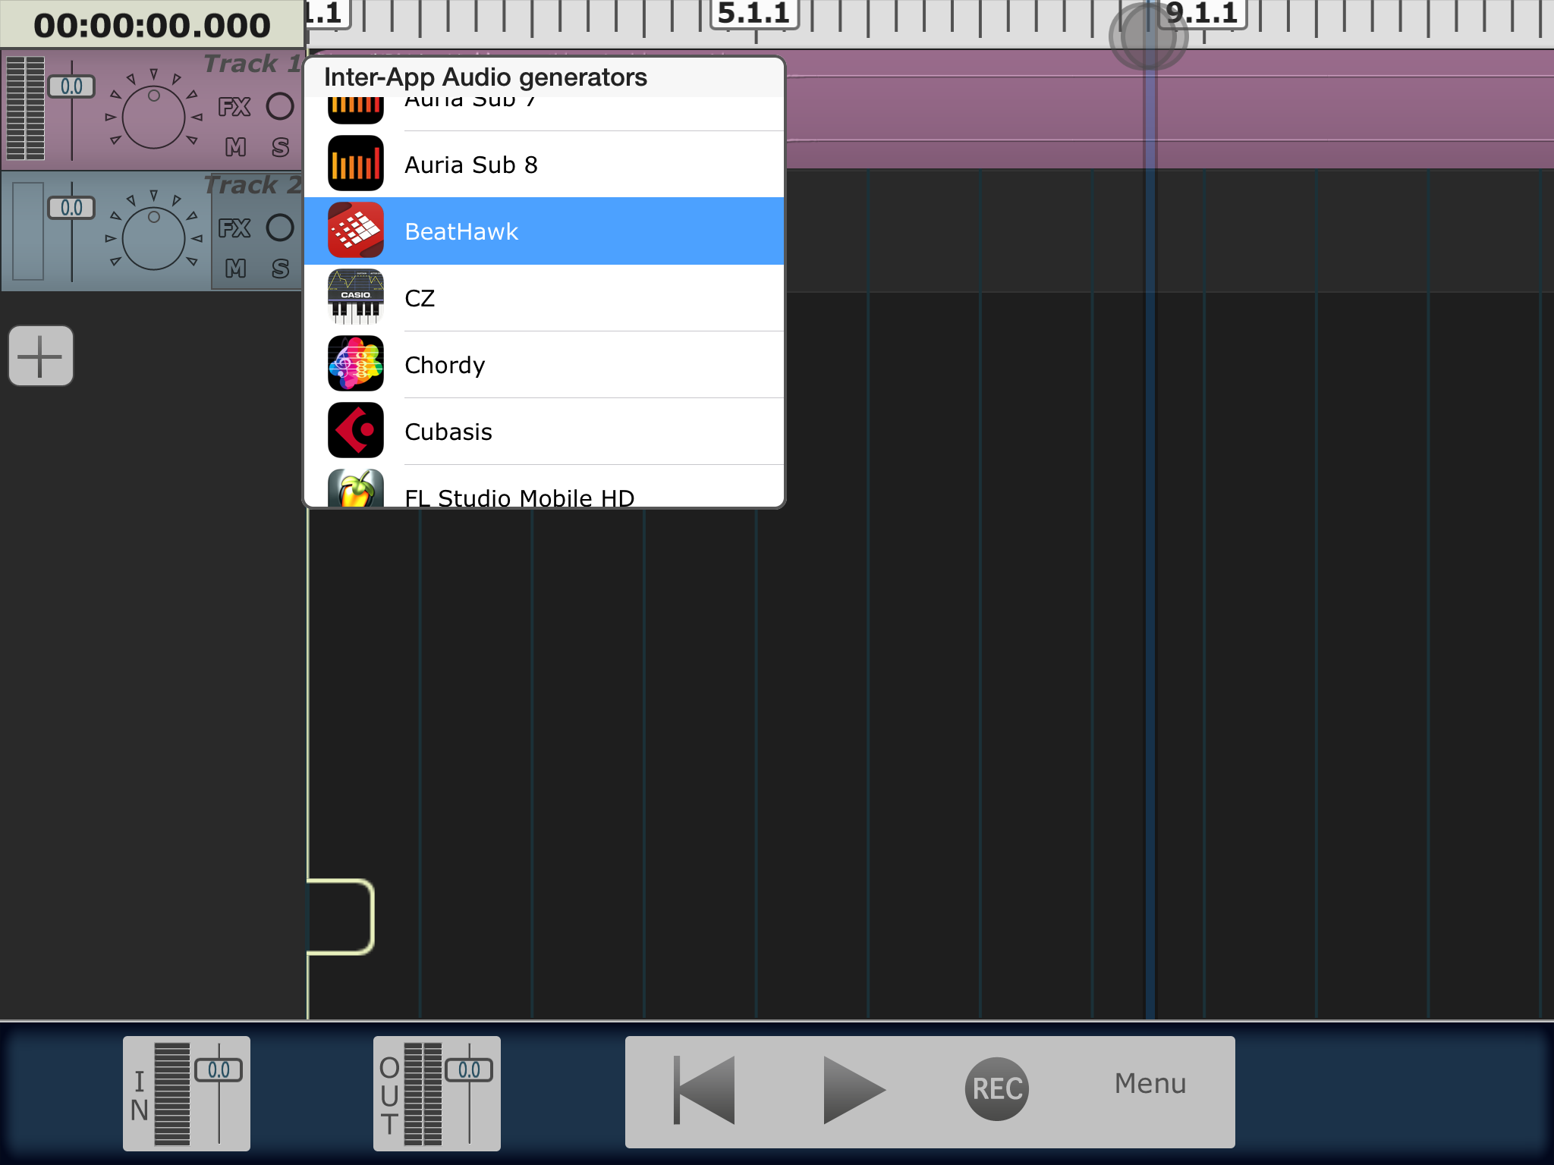Choose FL Studio Mobile HD entry
Viewport: 1554px width, 1165px height.
tap(544, 486)
